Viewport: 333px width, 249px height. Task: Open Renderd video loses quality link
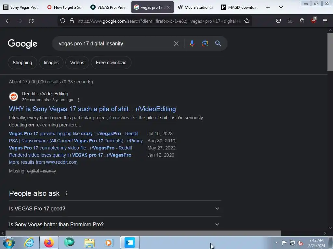pos(70,155)
